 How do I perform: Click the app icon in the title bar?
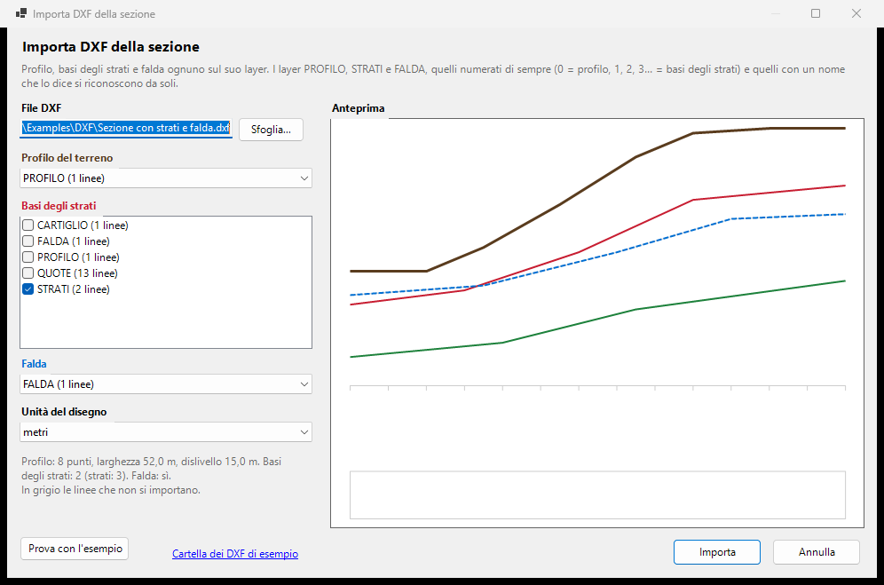point(21,13)
